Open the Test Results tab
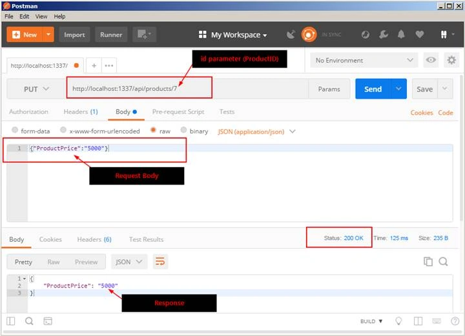This screenshot has width=465, height=336. 146,239
